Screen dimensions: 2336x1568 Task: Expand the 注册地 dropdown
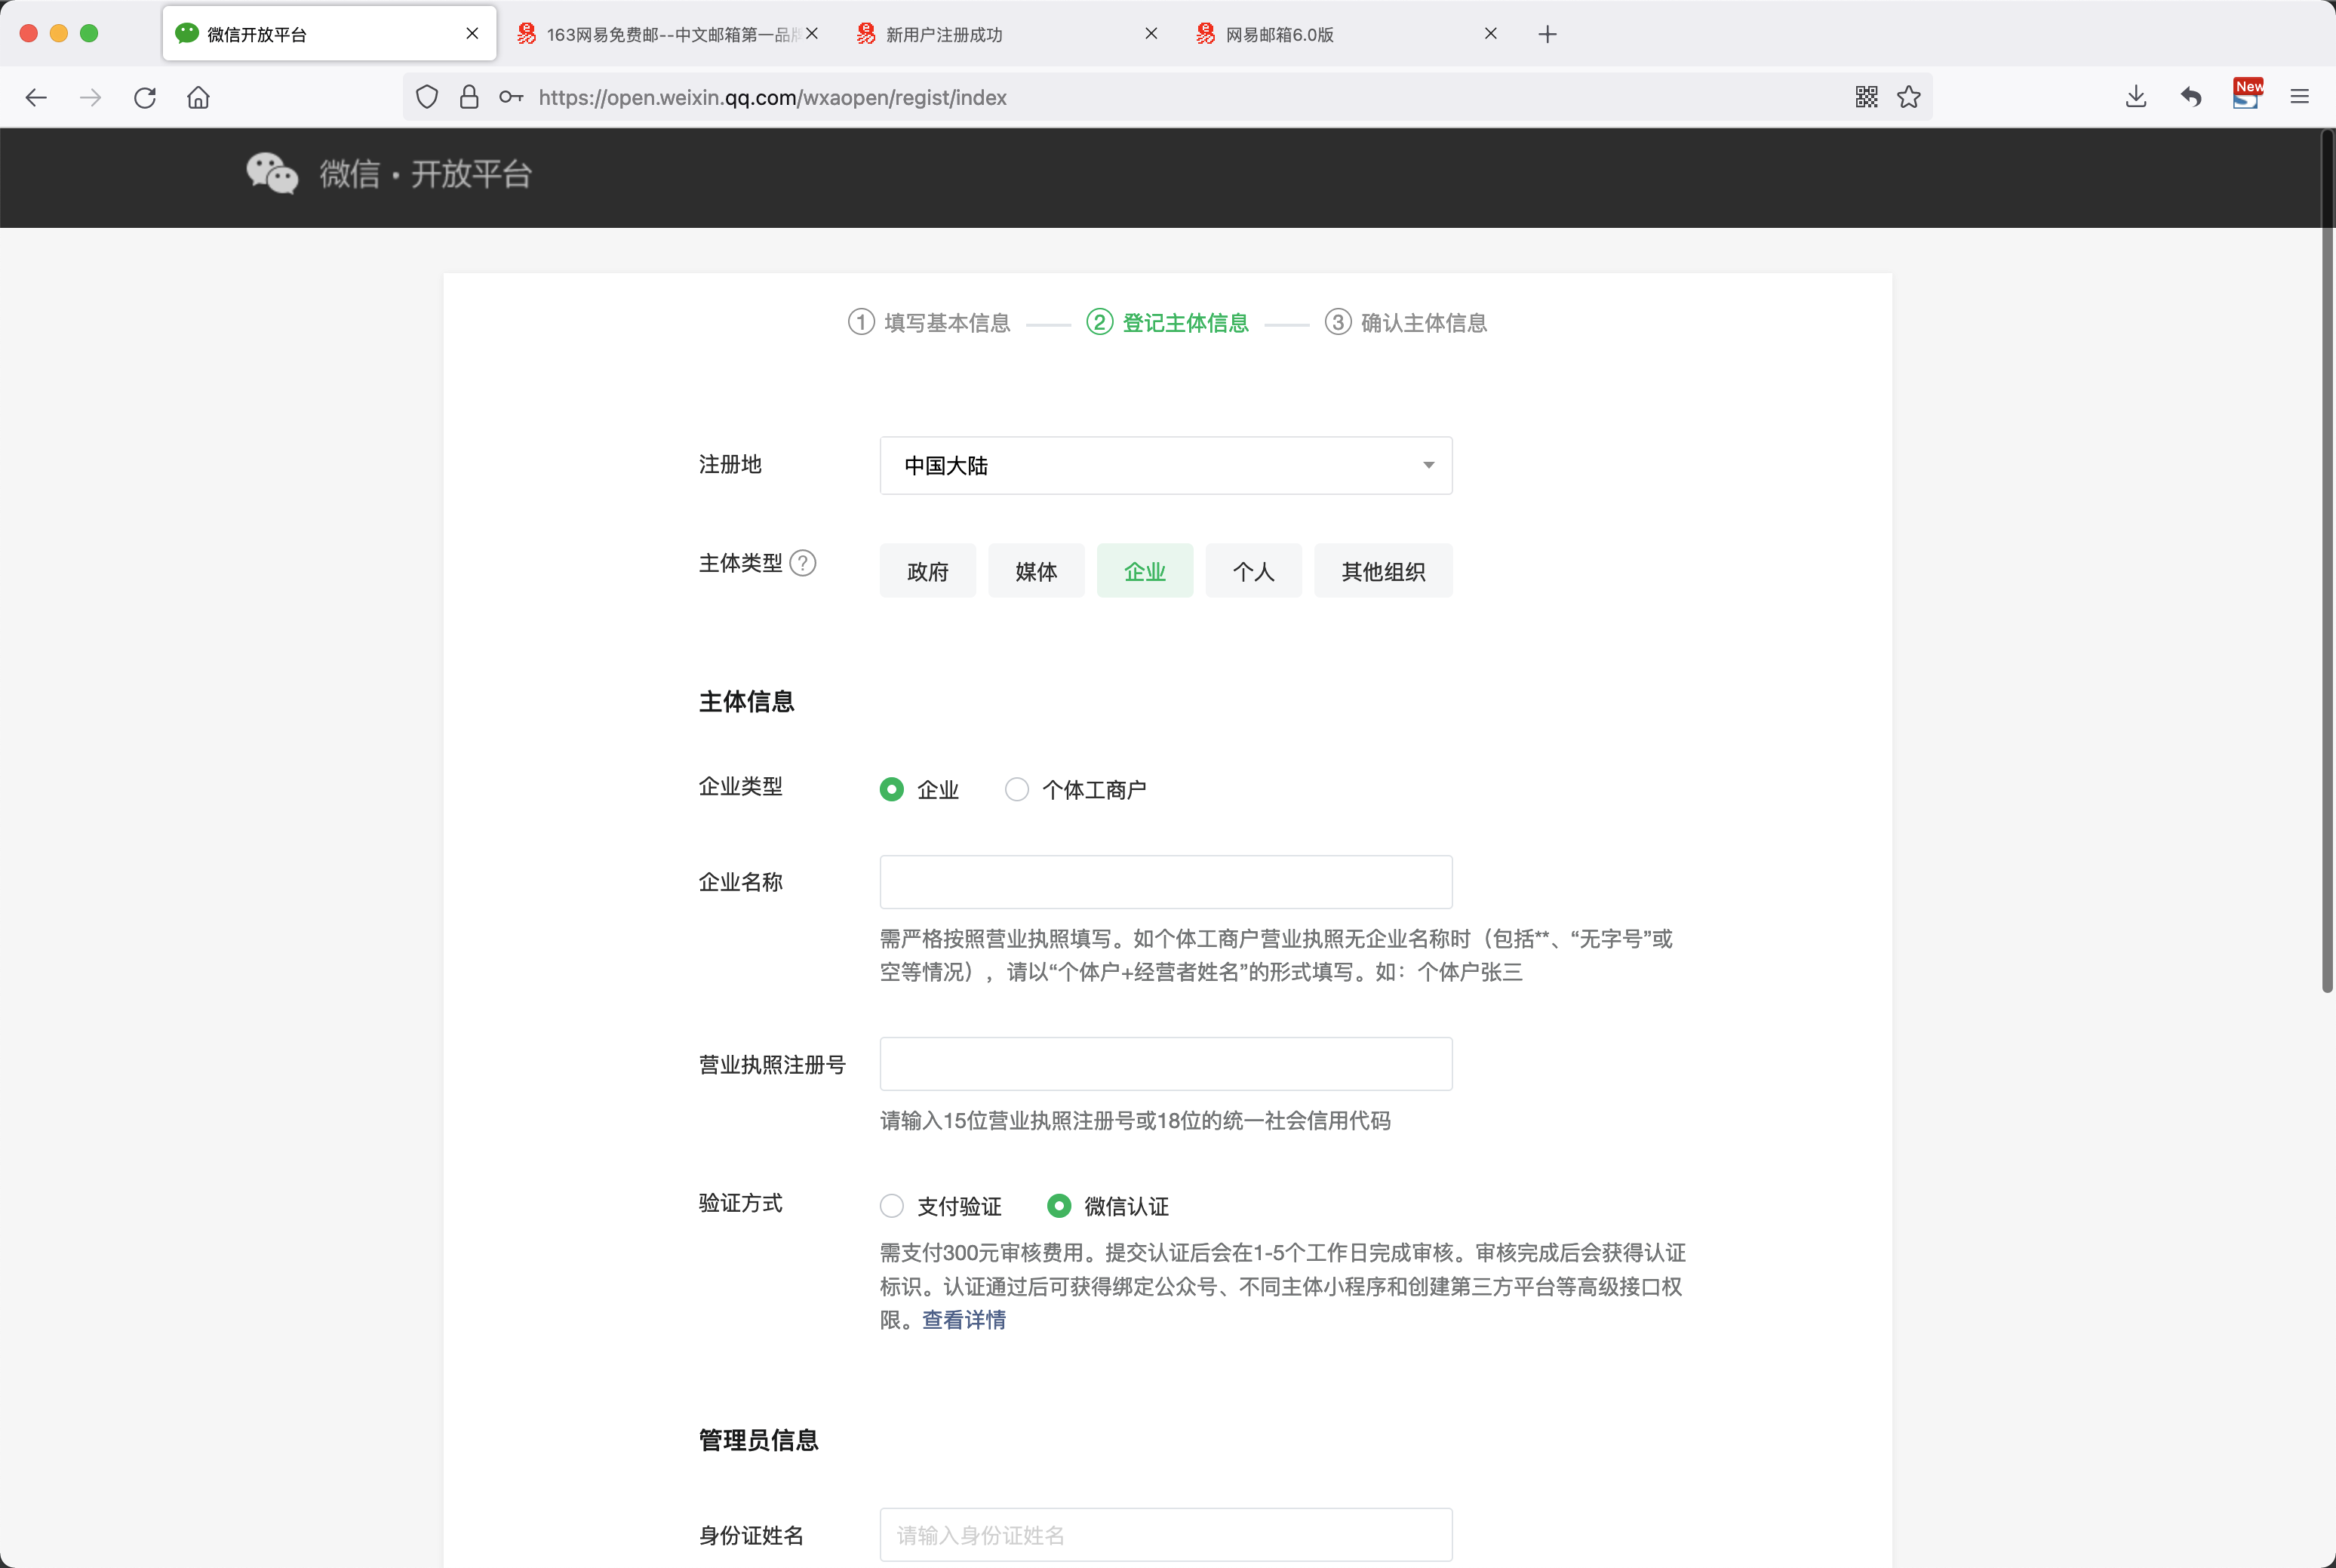pos(1165,465)
